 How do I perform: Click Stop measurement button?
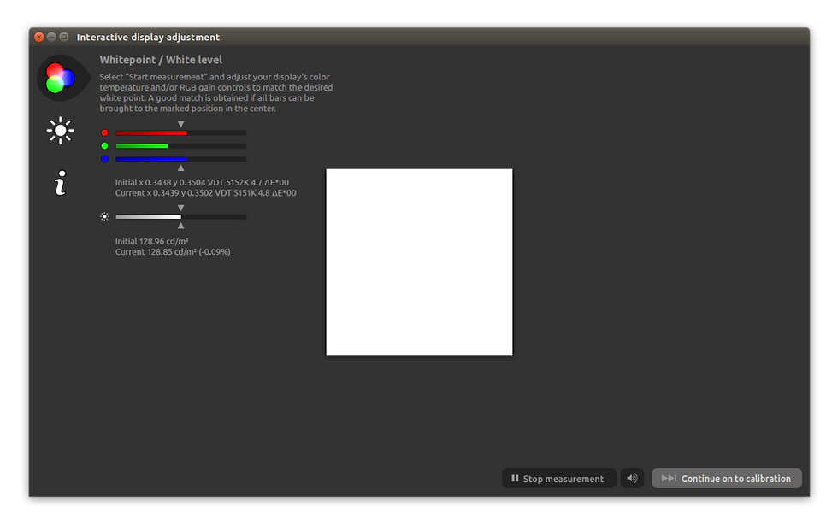558,478
